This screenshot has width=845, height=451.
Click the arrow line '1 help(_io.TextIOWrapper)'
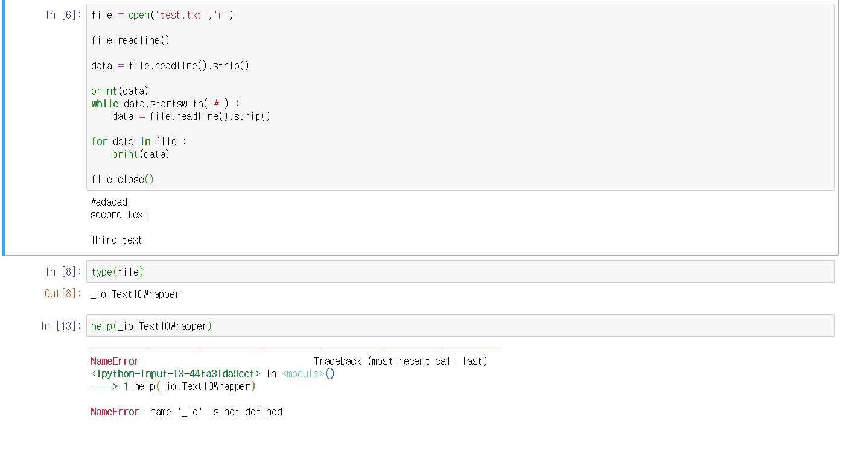[x=173, y=386]
